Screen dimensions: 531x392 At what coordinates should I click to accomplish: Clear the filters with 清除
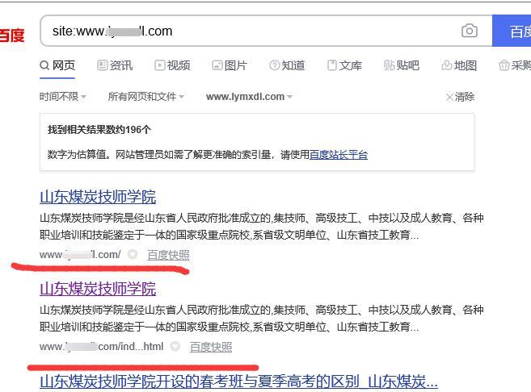(460, 97)
